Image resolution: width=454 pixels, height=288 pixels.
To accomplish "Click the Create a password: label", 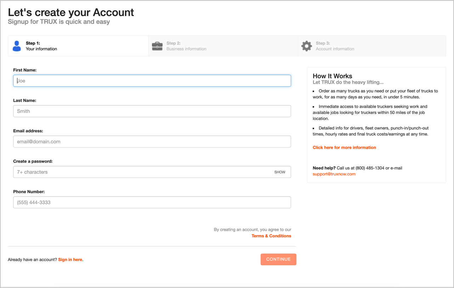I will click(x=33, y=161).
